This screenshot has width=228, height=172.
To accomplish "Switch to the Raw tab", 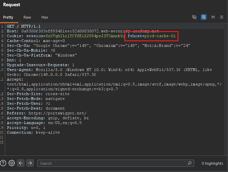I will click(27, 17).
